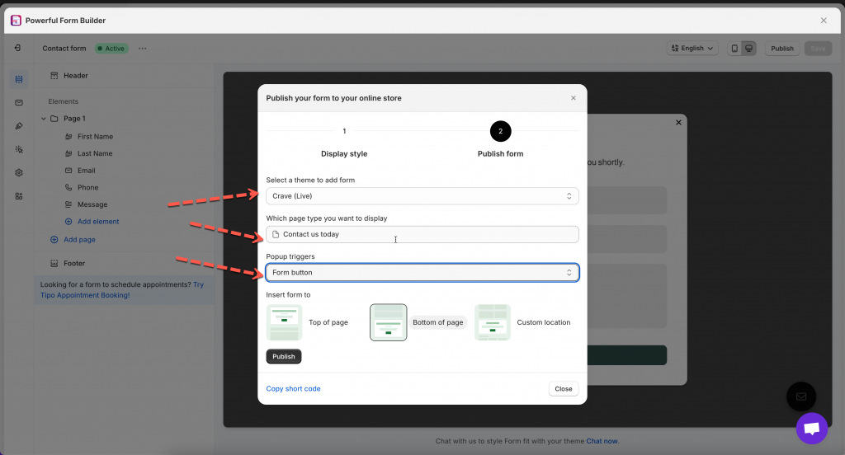Select Bottom of page insert option
Image resolution: width=845 pixels, height=455 pixels.
[x=389, y=322]
